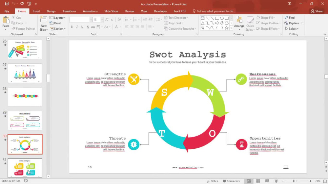Start Slide Show from status bar icon
This screenshot has height=184, width=328.
276,181
